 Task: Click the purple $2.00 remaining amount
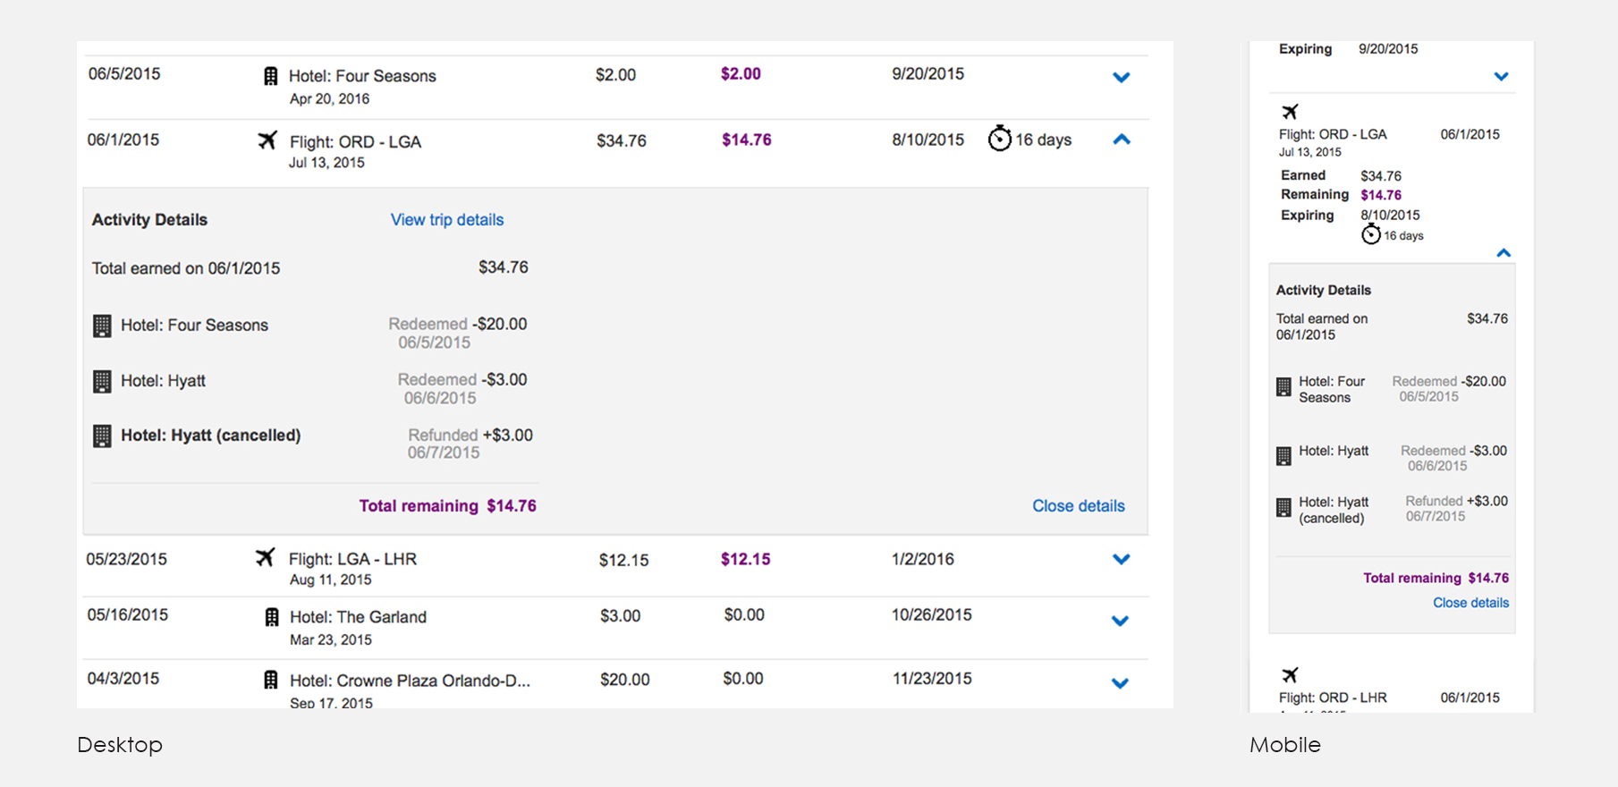point(741,74)
